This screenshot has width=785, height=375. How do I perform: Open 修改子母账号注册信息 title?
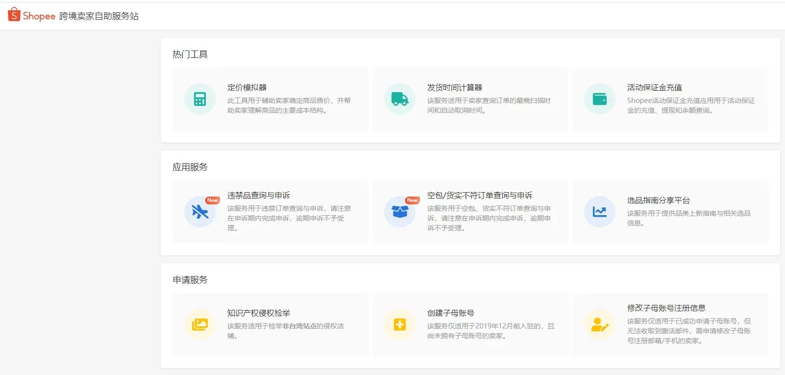click(x=666, y=308)
